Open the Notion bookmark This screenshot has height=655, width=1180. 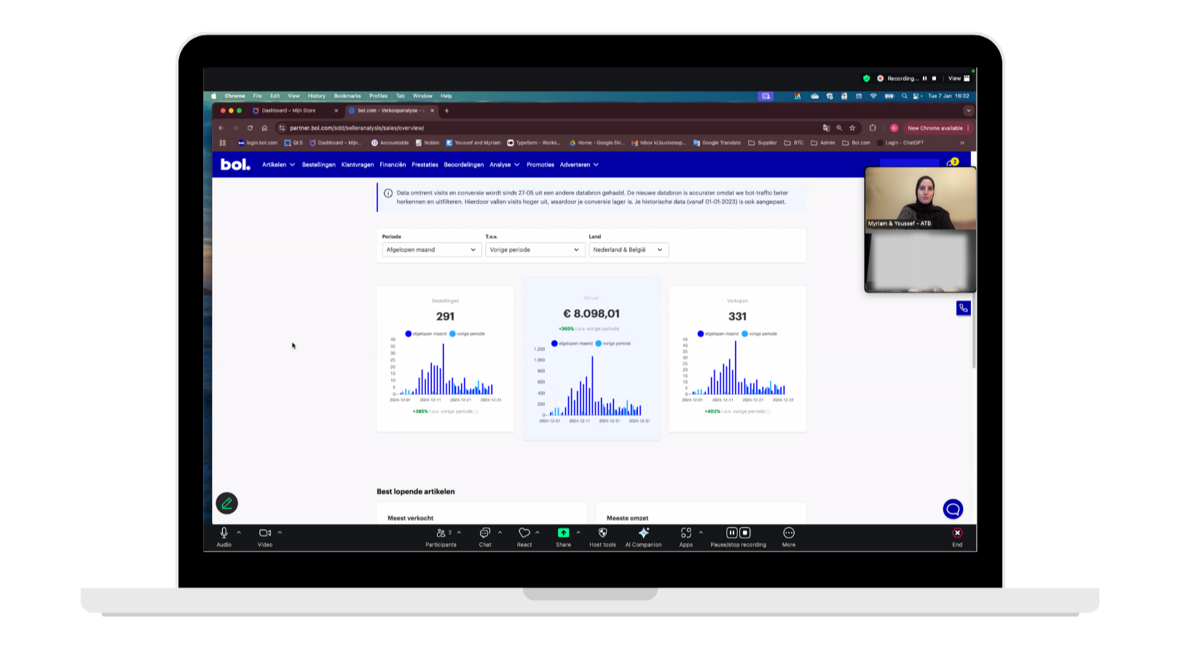[428, 143]
